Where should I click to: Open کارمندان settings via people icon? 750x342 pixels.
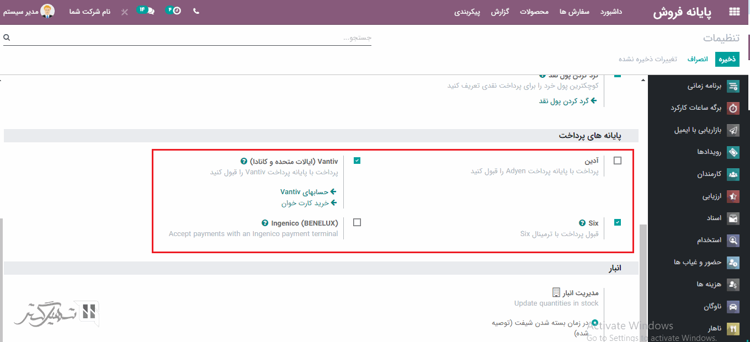tap(733, 174)
